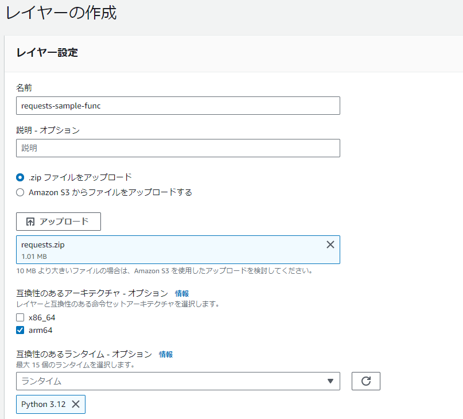This screenshot has height=419, width=463.
Task: Uncheck the arm64 architecture checkbox
Action: click(20, 330)
